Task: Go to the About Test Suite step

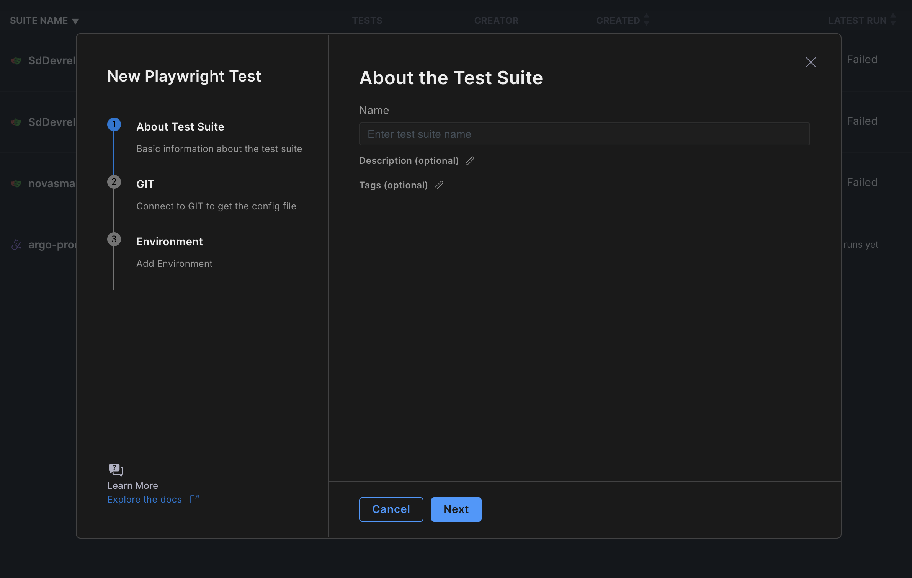Action: click(180, 127)
